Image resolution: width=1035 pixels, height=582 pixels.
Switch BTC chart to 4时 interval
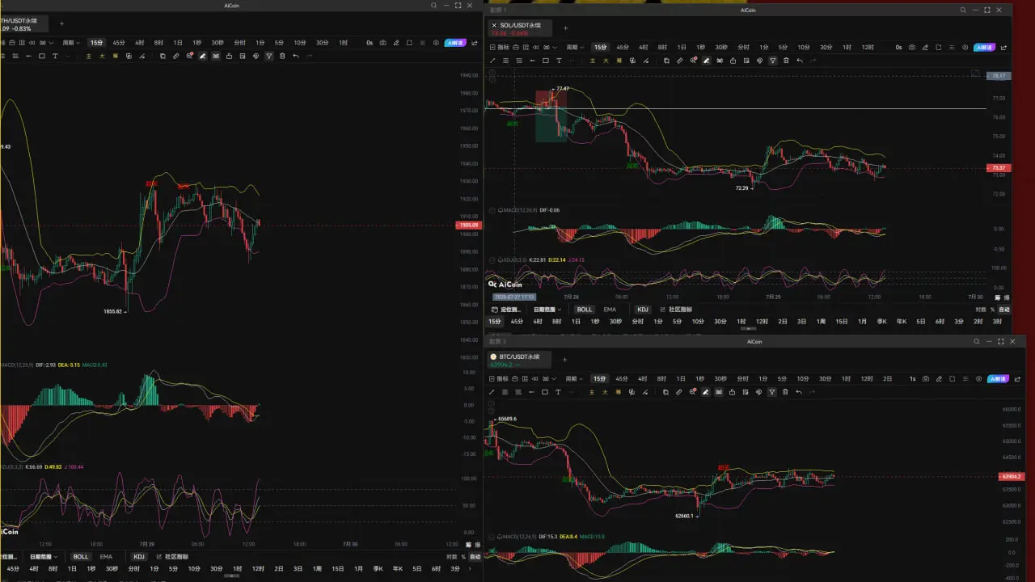click(642, 378)
